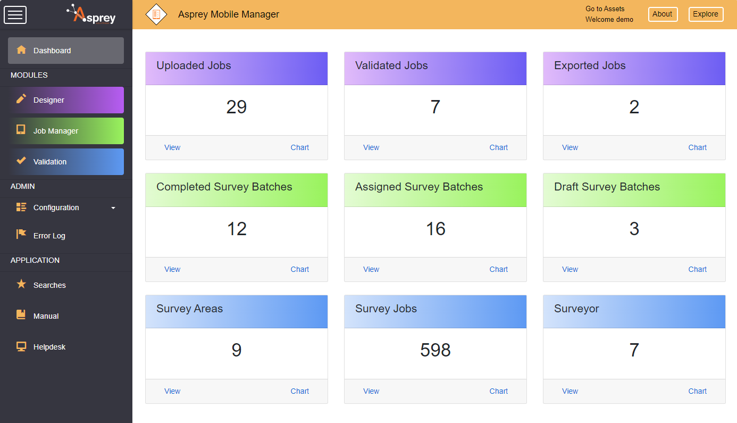This screenshot has width=737, height=423.
Task: Expand the Configuration dropdown arrow
Action: [113, 208]
